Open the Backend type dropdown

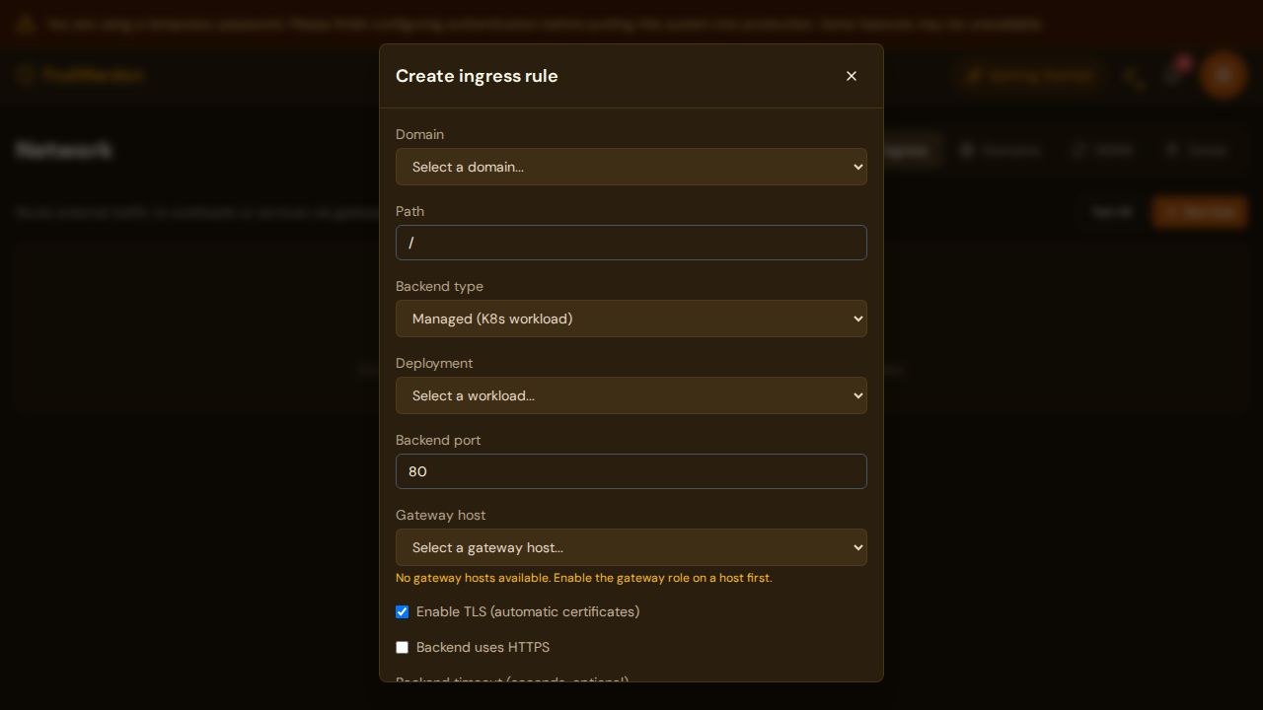[x=631, y=319]
